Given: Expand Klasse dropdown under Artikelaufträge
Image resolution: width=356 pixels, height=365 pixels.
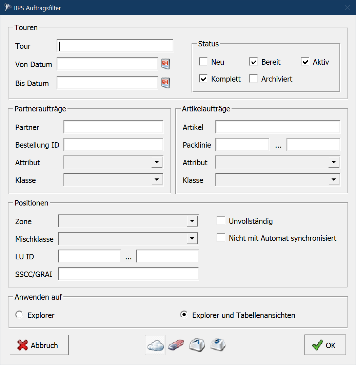Looking at the screenshot, I should (x=334, y=180).
